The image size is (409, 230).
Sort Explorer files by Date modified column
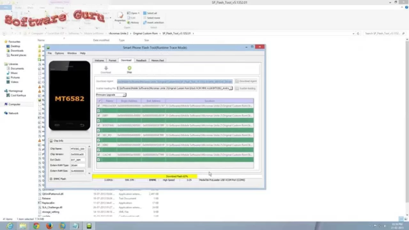tap(101, 40)
